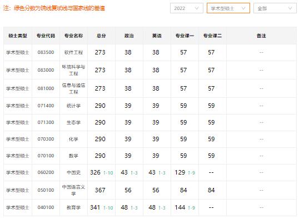Select major code 050100
This screenshot has width=299, height=219.
46,190
